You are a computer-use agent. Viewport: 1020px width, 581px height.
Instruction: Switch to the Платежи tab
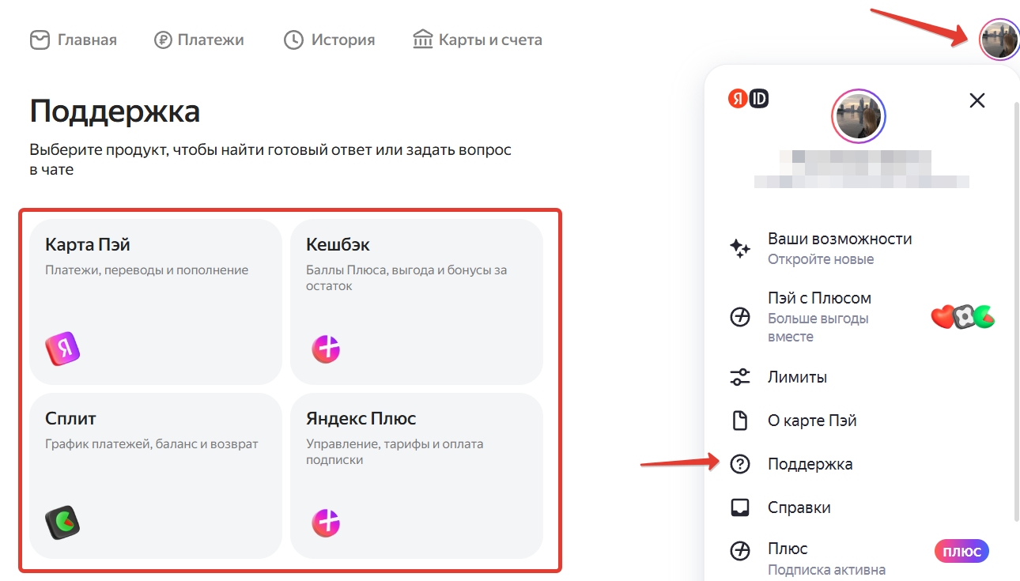click(199, 40)
